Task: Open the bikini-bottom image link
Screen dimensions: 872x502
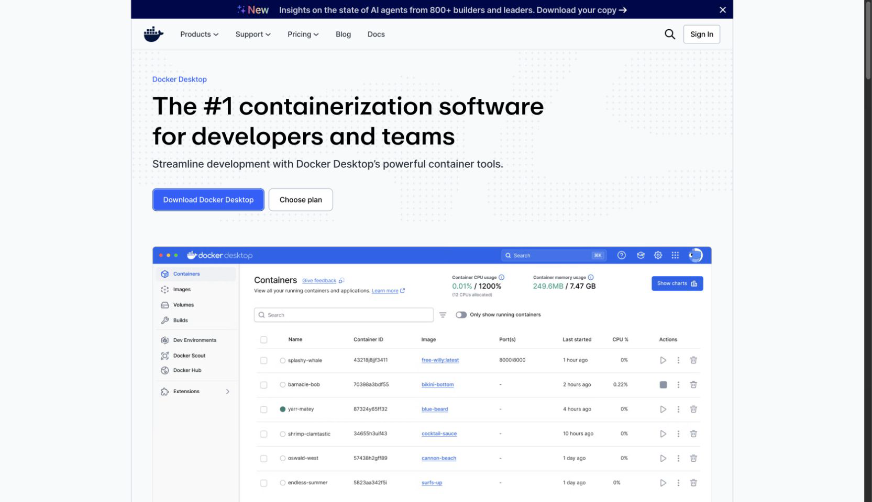Action: click(438, 385)
